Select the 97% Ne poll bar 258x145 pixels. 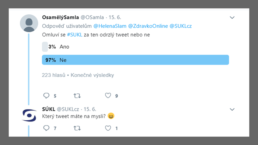pyautogui.click(x=135, y=60)
